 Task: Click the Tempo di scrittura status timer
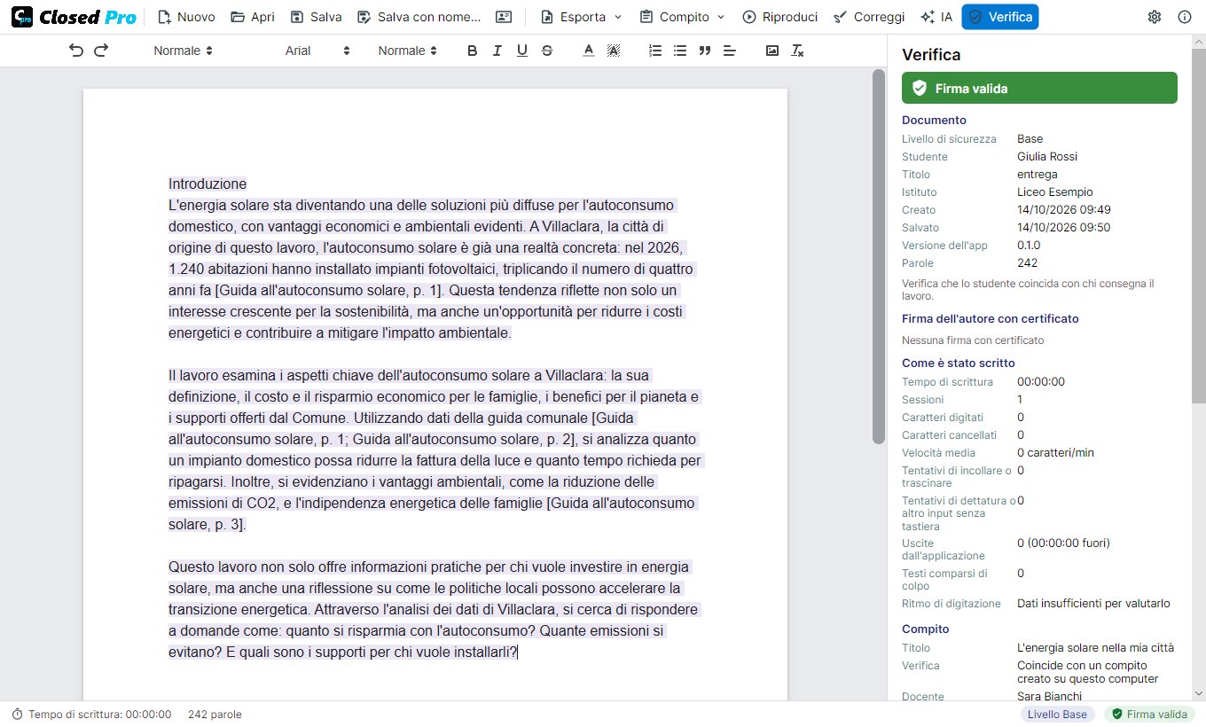coord(91,714)
